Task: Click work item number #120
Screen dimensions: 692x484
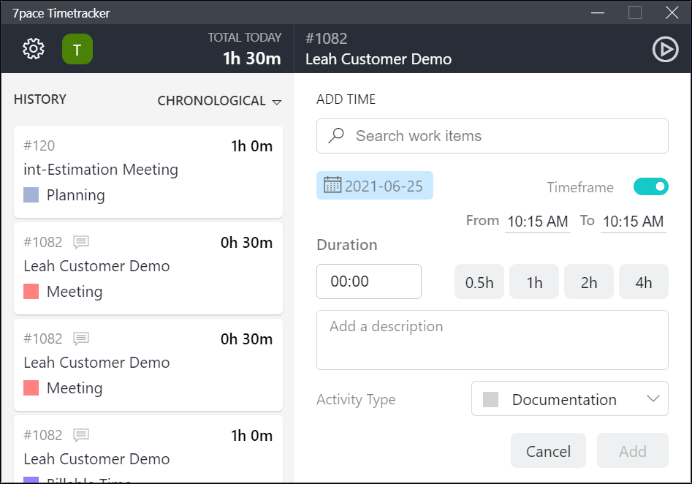Action: tap(39, 145)
